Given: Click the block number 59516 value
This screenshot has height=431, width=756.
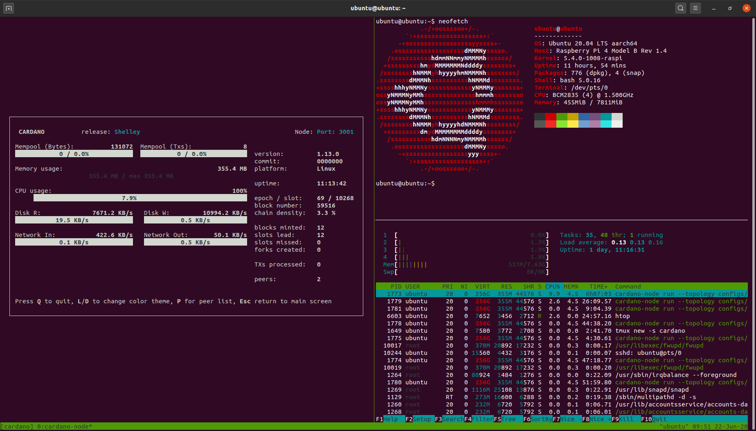Looking at the screenshot, I should tap(326, 205).
